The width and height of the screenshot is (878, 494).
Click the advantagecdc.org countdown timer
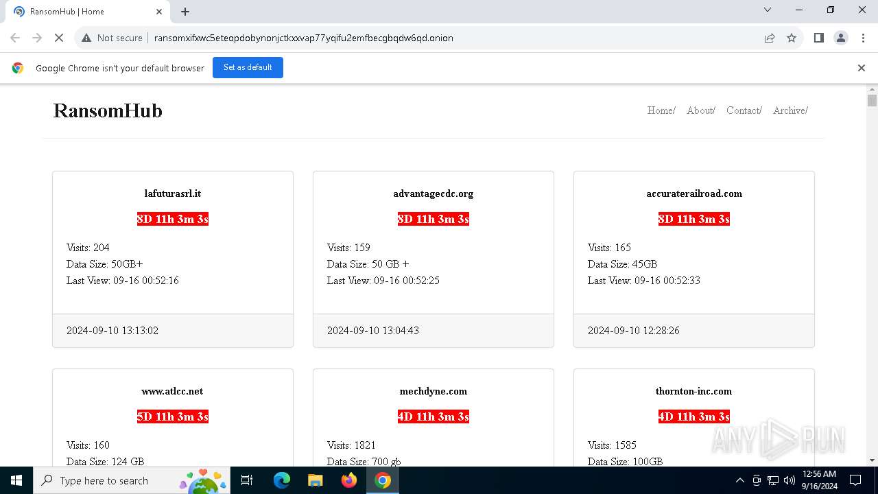click(434, 219)
